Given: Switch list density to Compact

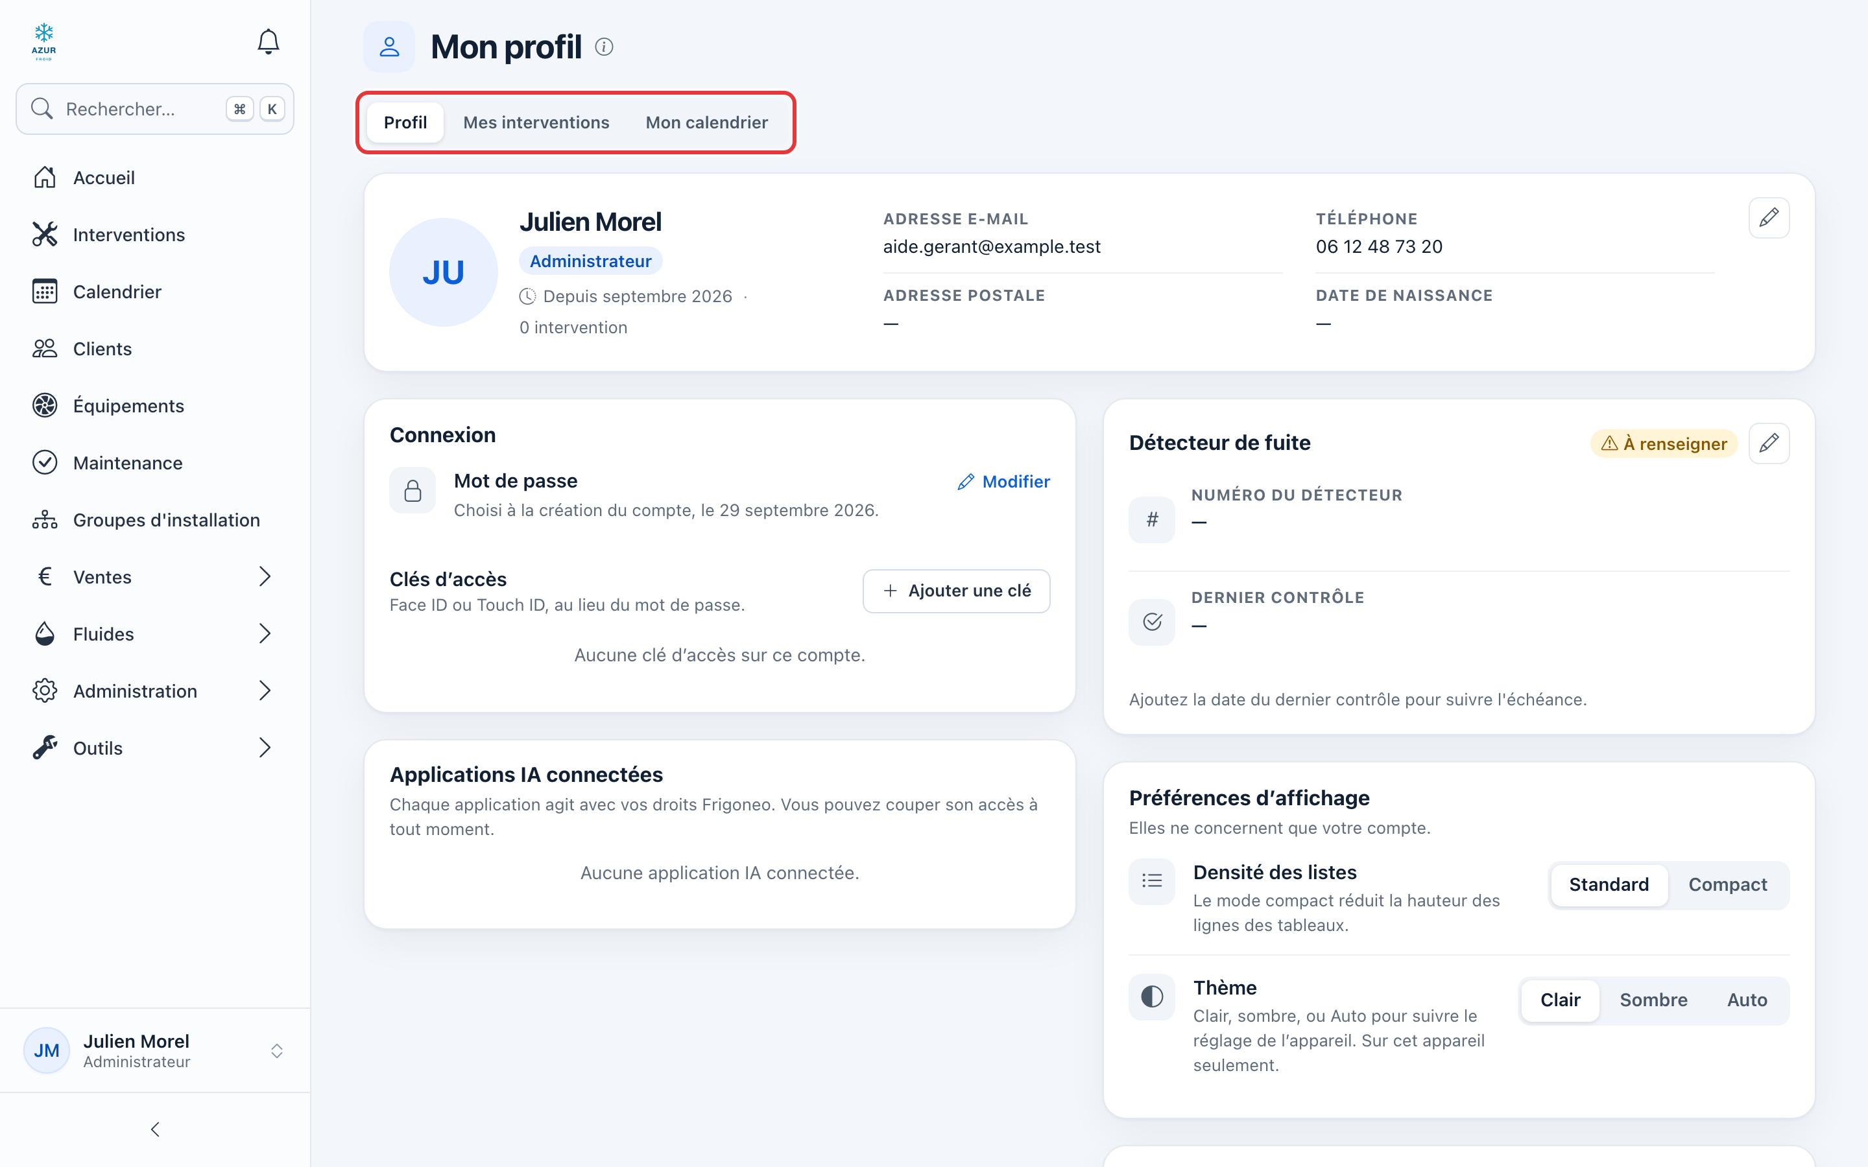Looking at the screenshot, I should pyautogui.click(x=1727, y=884).
